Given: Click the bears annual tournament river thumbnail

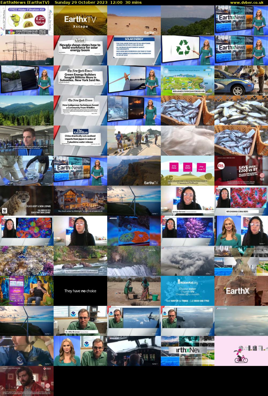Looking at the screenshot, I should [x=80, y=261].
